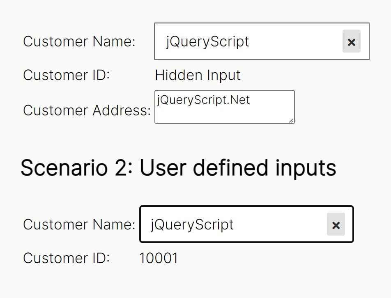Clear the Scenario 2 Customer Name with the x icon
The image size is (391, 298).
pyautogui.click(x=336, y=224)
